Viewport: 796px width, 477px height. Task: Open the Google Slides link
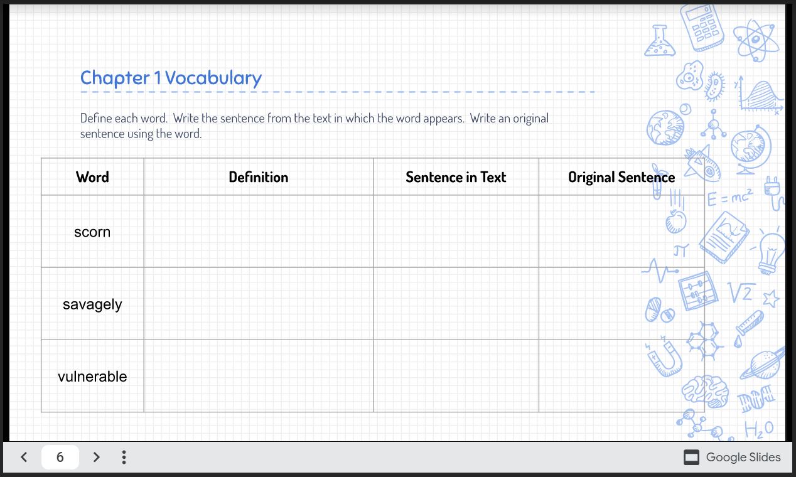pos(732,458)
